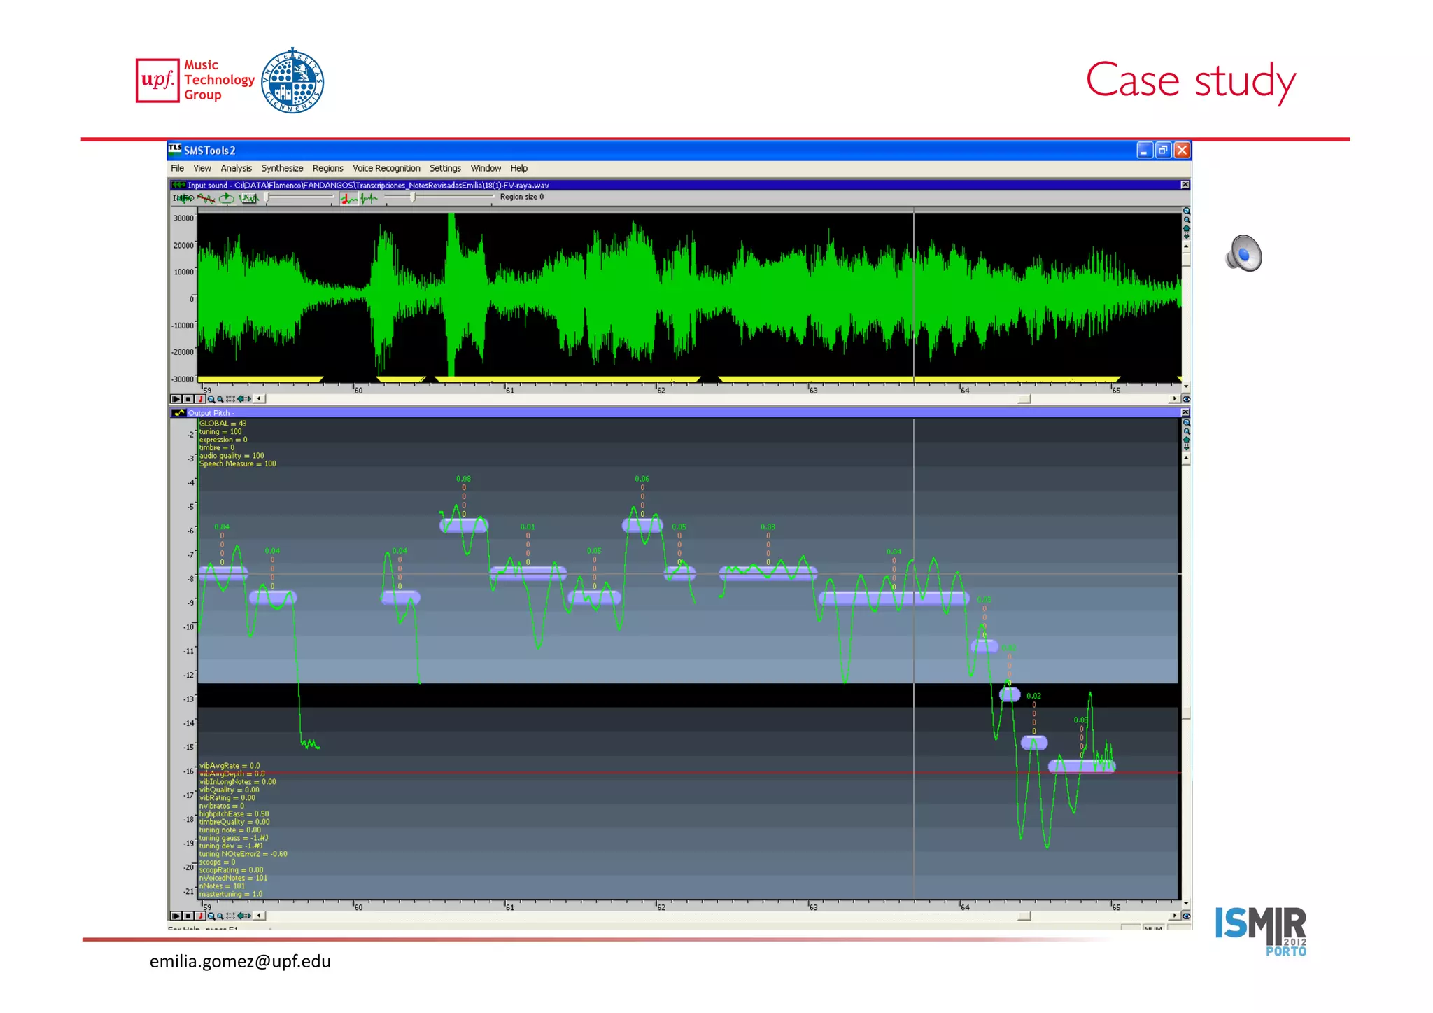This screenshot has width=1433, height=1013.
Task: Toggle the red note with waveform icon
Action: [348, 199]
